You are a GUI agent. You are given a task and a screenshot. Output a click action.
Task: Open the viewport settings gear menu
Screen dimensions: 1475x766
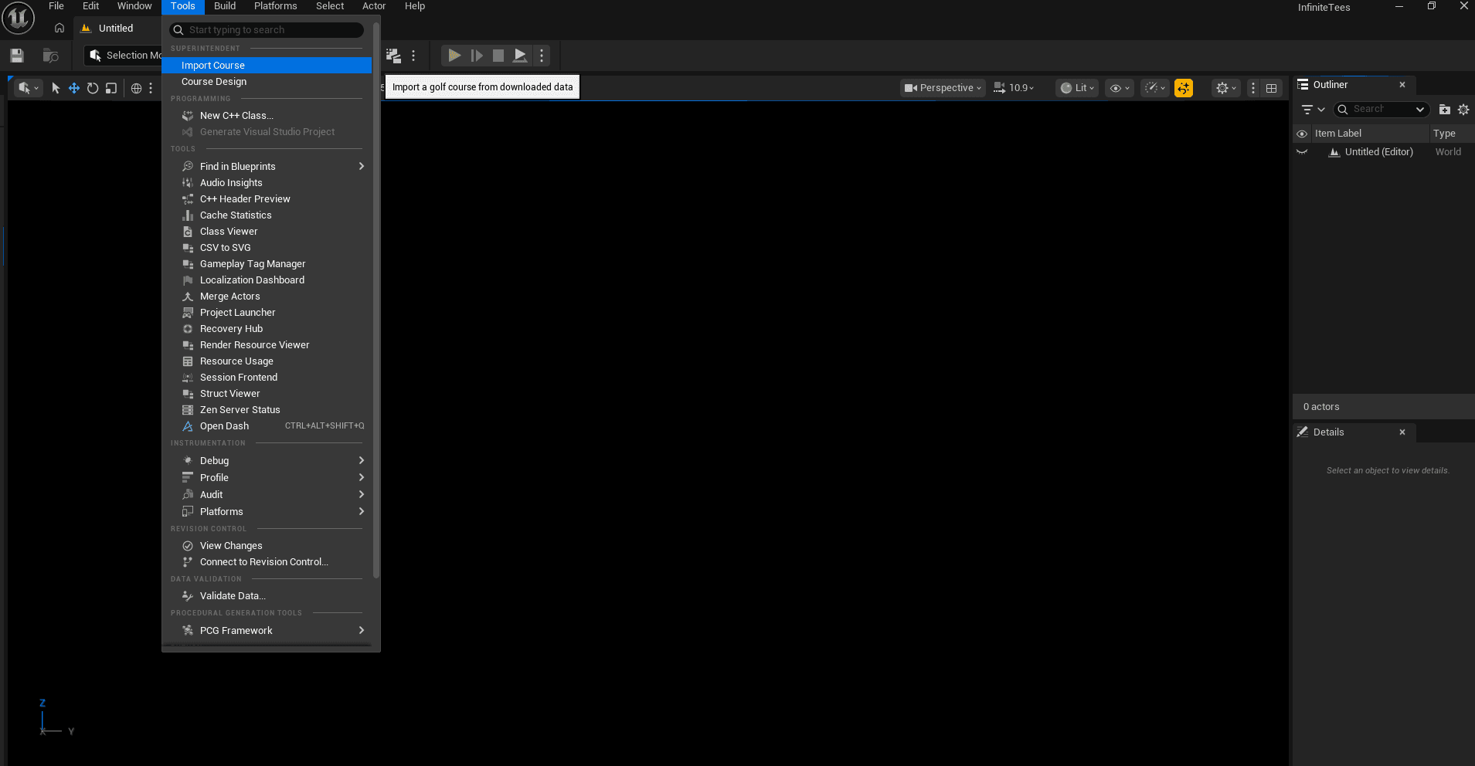coord(1223,87)
